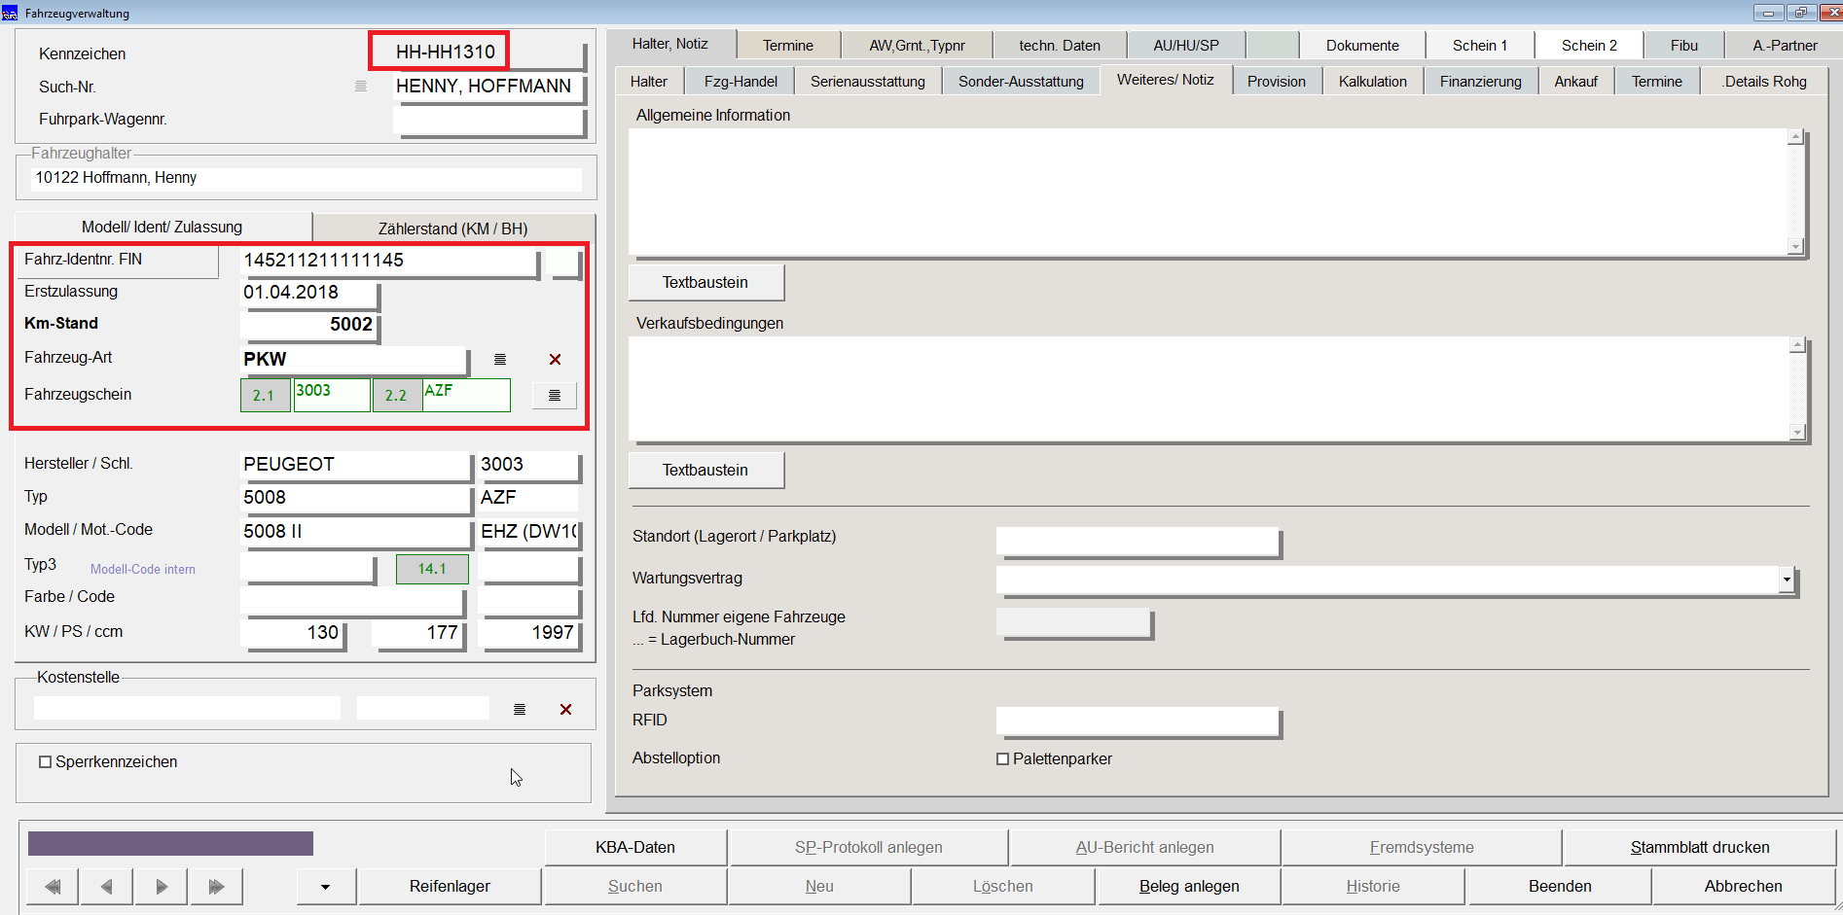
Task: Switch to Zählerstand (KM / BH) tab
Action: [453, 229]
